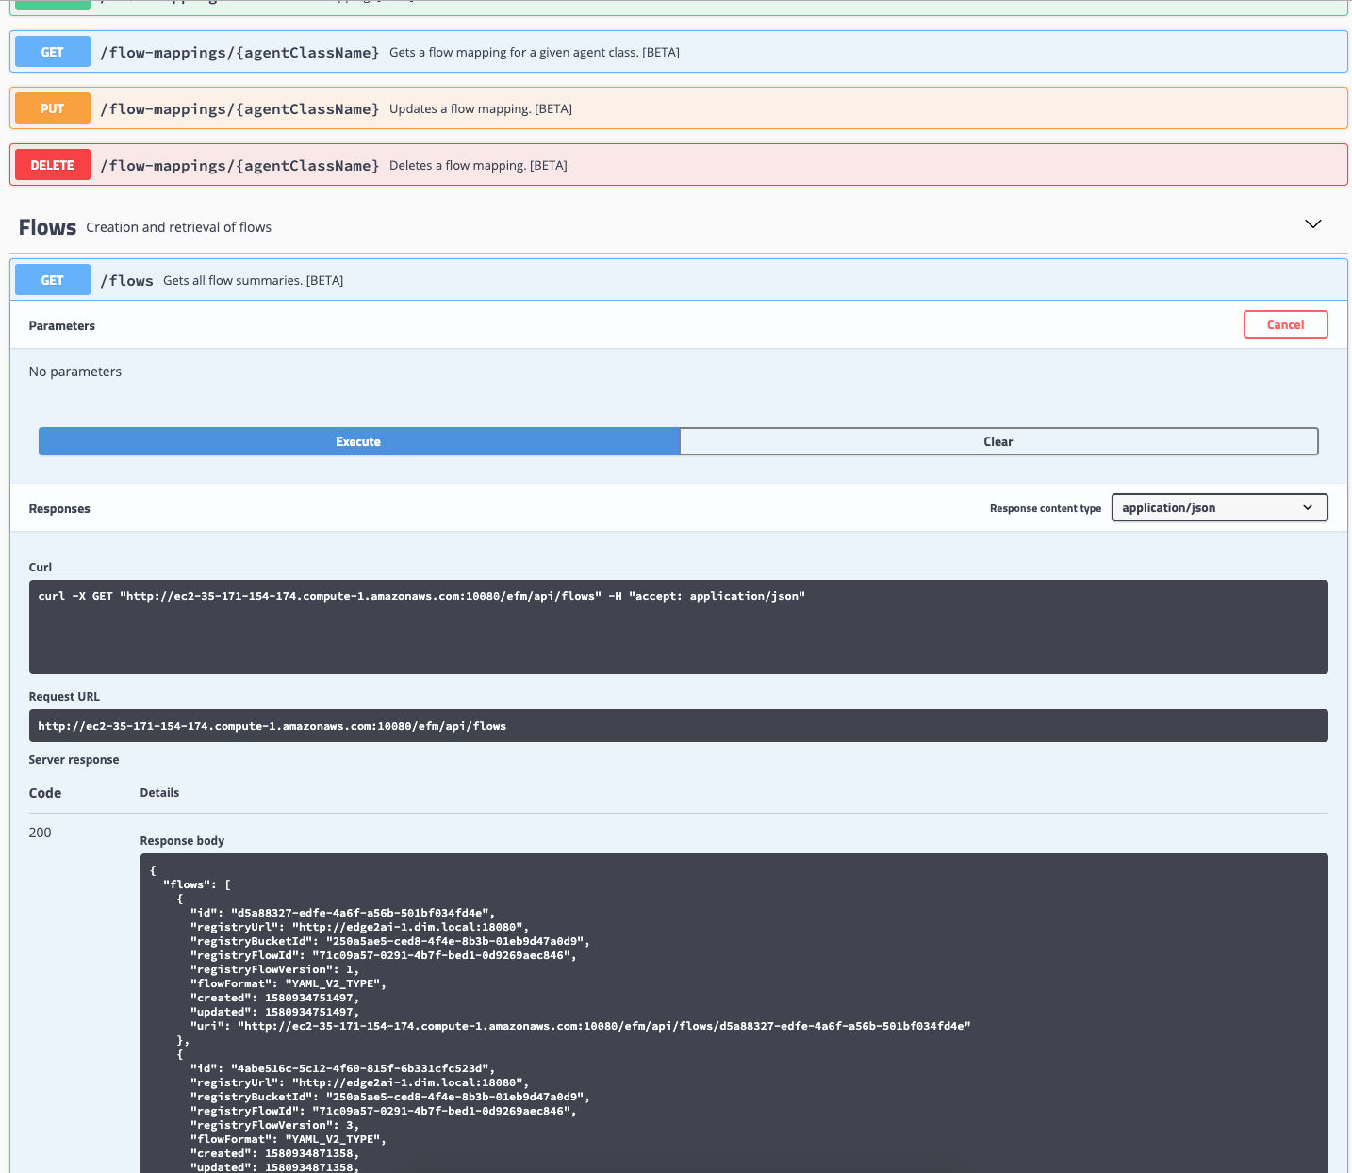Click the "updated": 1580934751497 line
1352x1173 pixels.
coord(274,1012)
